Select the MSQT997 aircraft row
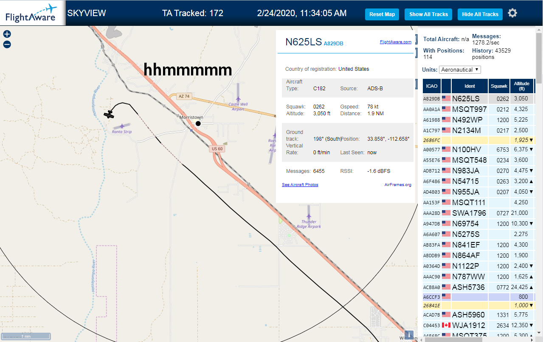The image size is (543, 342). click(x=478, y=109)
